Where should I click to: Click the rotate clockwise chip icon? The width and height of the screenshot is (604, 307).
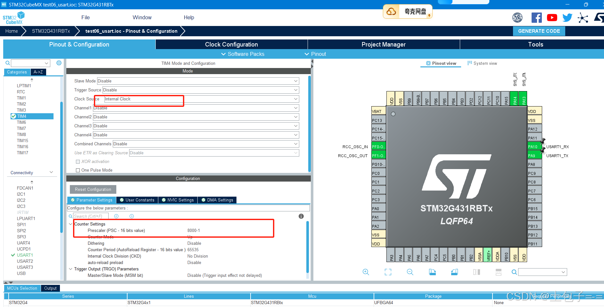pos(432,272)
